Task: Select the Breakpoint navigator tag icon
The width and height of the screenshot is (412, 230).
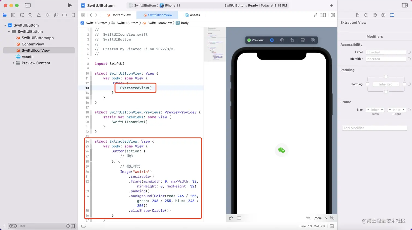Action: [65, 15]
